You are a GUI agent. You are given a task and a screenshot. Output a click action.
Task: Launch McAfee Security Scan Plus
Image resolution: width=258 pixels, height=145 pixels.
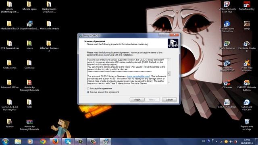227,7
